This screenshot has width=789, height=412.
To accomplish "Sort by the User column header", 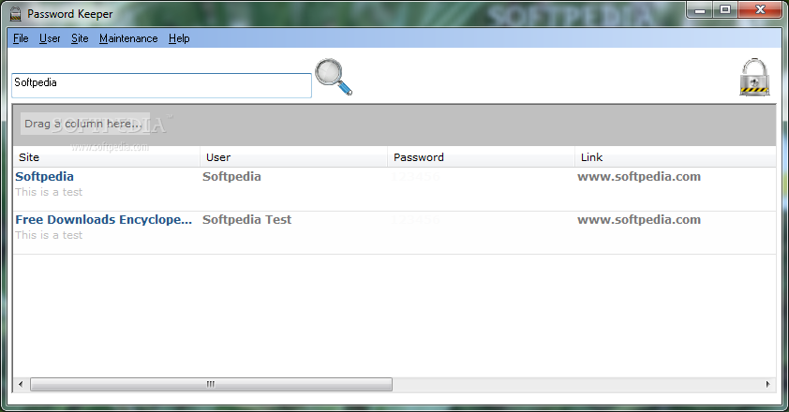I will 293,157.
